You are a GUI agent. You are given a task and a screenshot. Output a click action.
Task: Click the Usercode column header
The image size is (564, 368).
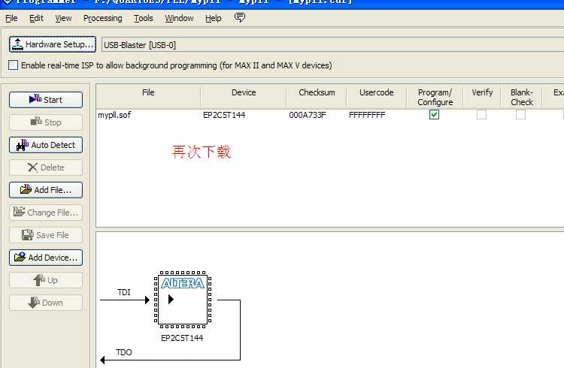point(376,96)
